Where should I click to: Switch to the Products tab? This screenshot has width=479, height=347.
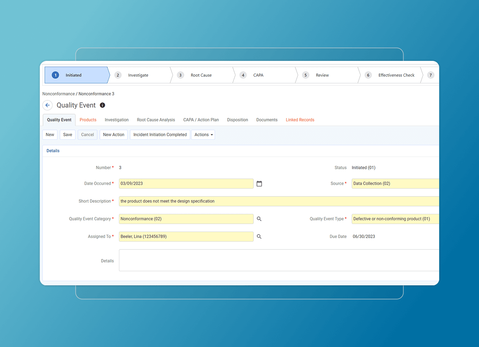(x=88, y=119)
